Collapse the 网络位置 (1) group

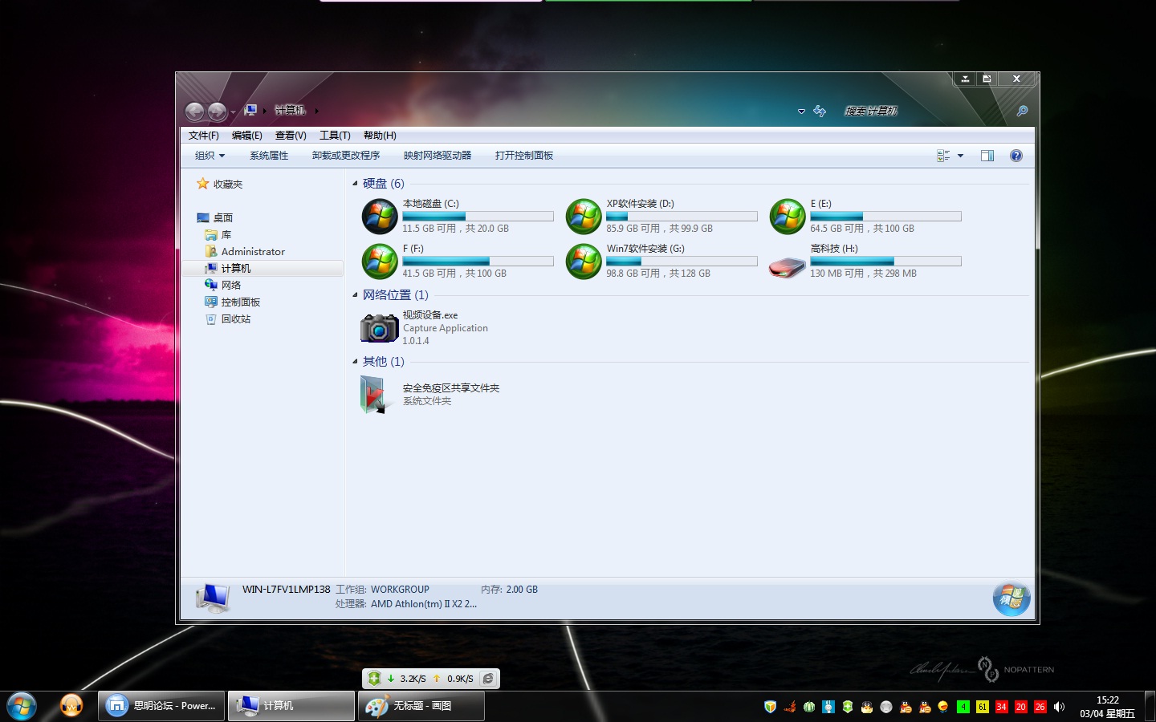coord(356,295)
